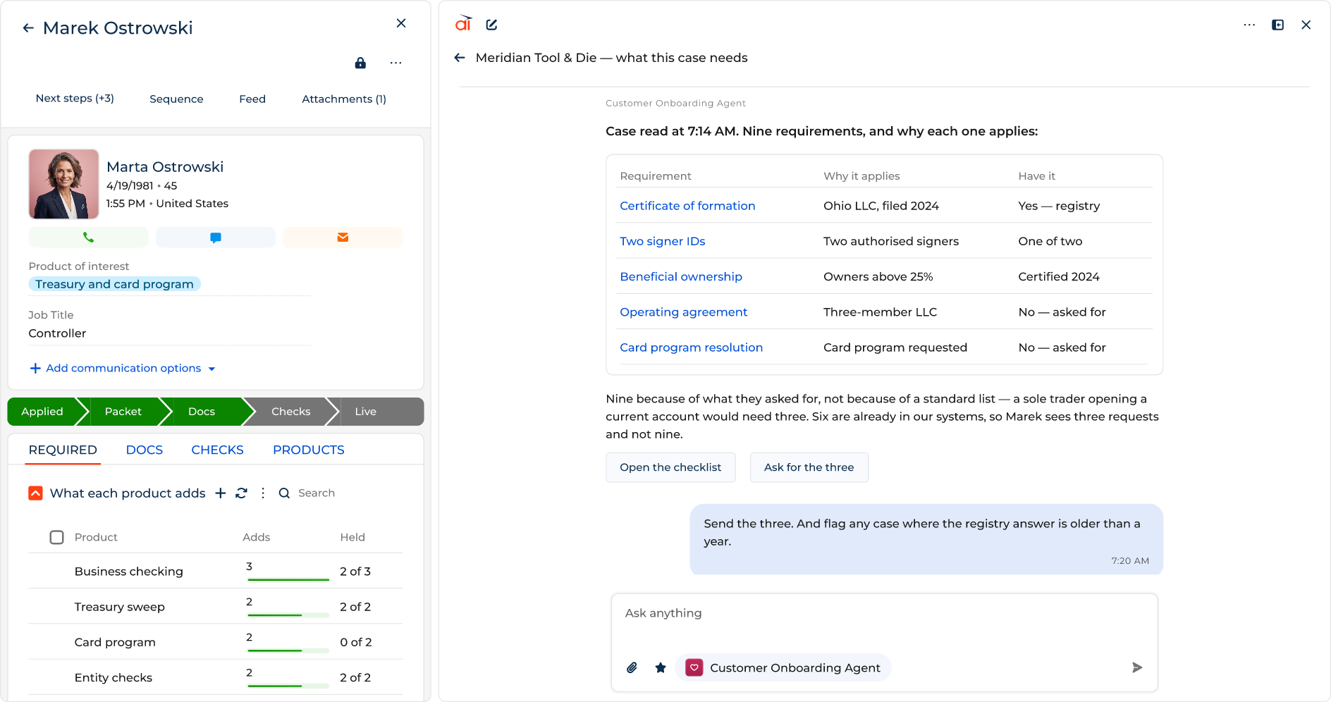This screenshot has width=1331, height=702.
Task: Click the search magnifier icon in product list
Action: click(x=284, y=493)
